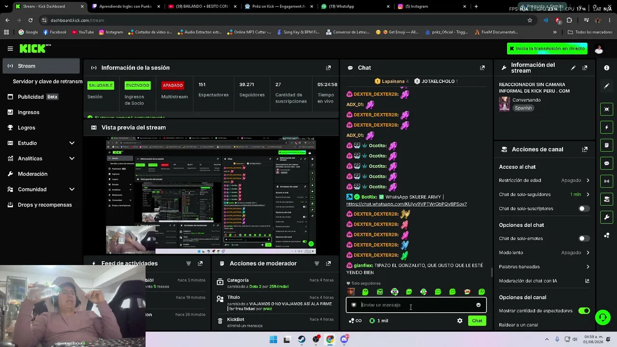Click the lightning bolt icon in right rail
The width and height of the screenshot is (617, 347).
pos(606,127)
